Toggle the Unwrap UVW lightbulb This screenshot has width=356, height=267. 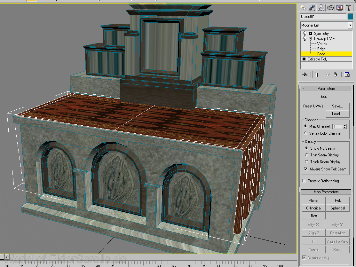[305, 39]
